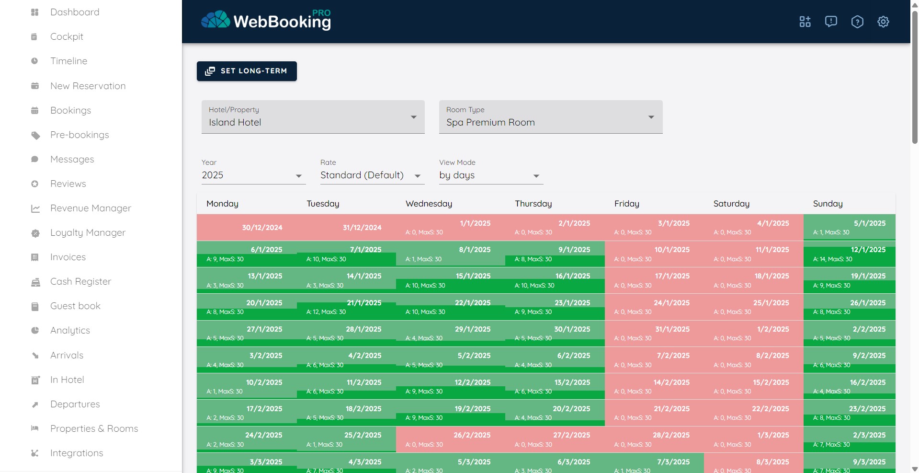Navigate to Properties & Rooms
The width and height of the screenshot is (919, 473).
point(94,428)
